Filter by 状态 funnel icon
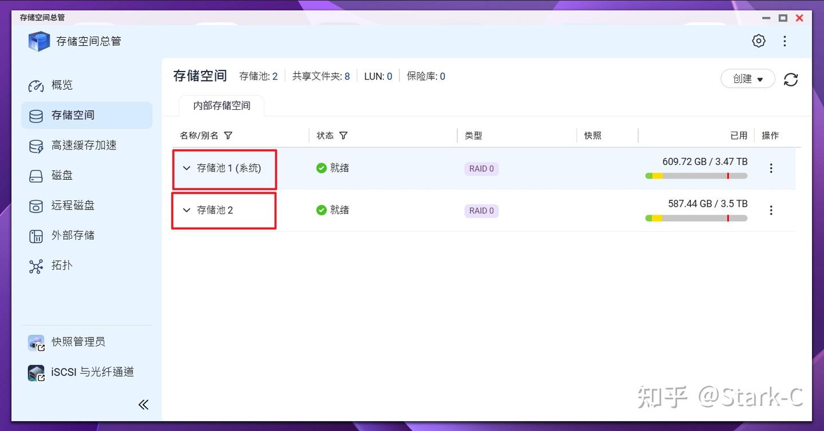Viewport: 824px width, 431px height. tap(343, 136)
